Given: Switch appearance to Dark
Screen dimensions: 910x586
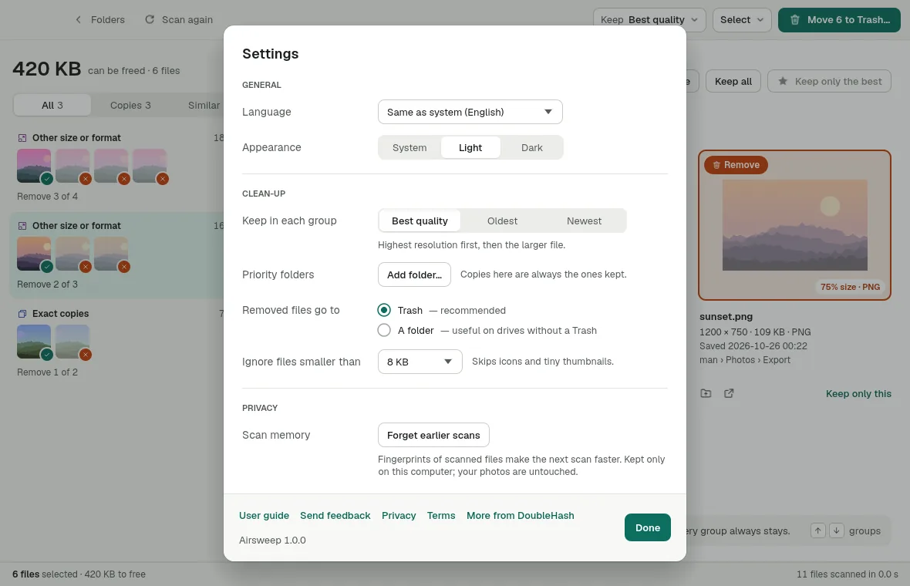Looking at the screenshot, I should tap(531, 147).
